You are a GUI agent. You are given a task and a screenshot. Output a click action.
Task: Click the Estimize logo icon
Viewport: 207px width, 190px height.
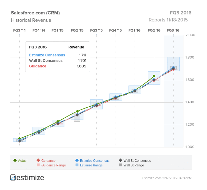click(x=13, y=177)
